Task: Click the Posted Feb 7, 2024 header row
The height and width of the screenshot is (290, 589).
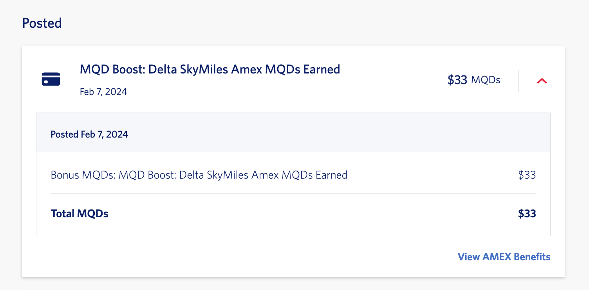Action: coord(89,134)
